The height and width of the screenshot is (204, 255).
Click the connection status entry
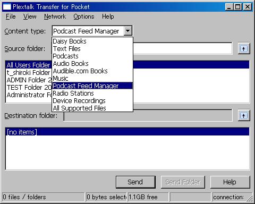pyautogui.click(x=230, y=197)
